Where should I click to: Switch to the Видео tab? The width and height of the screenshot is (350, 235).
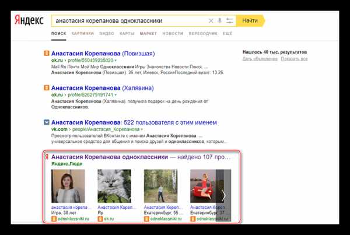coord(107,33)
